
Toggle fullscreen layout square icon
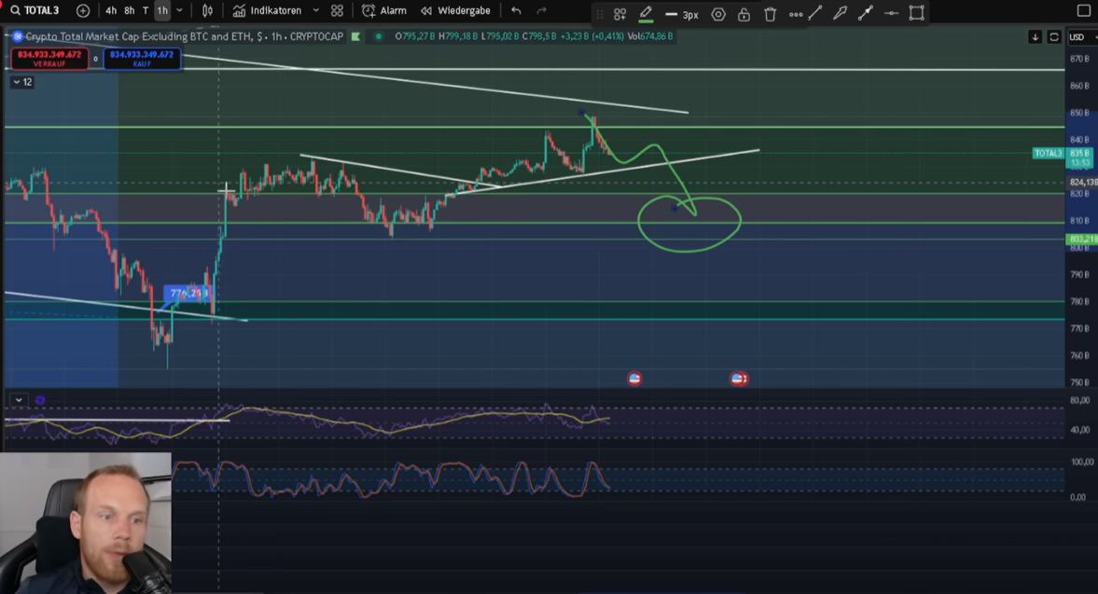click(x=1082, y=10)
